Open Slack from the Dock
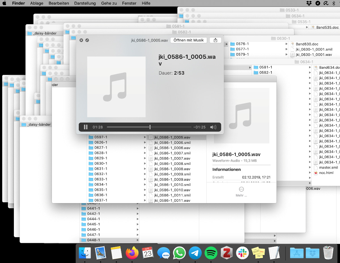The image size is (340, 263). point(242,253)
